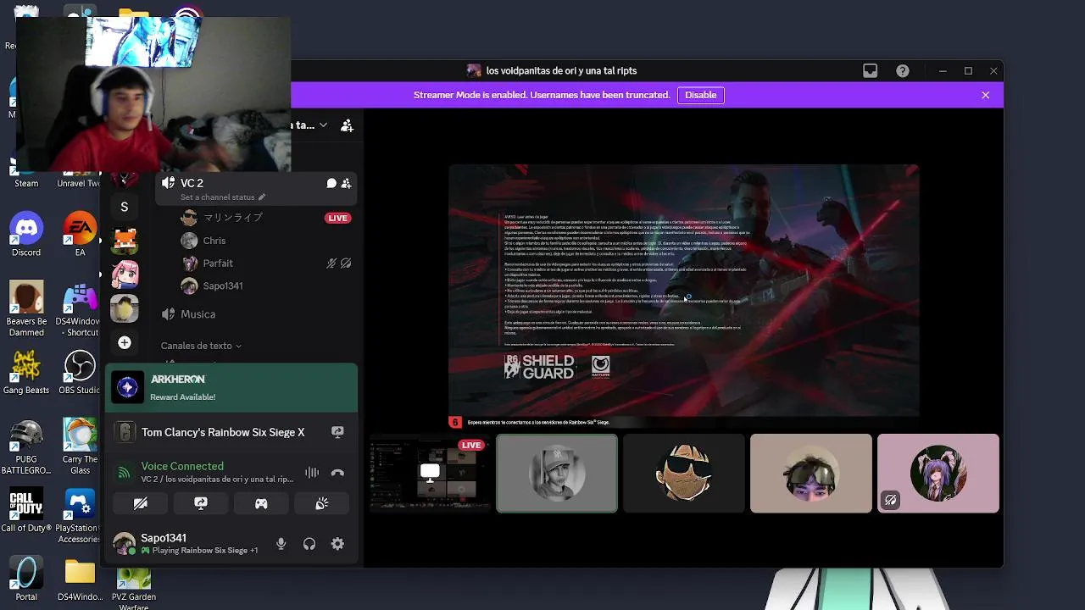Screen dimensions: 1085x610
Task: Turn on camera button
Action: 141,503
